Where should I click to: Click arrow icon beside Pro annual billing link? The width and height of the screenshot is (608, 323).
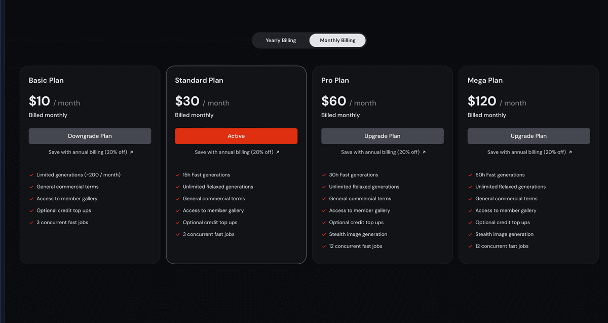424,152
